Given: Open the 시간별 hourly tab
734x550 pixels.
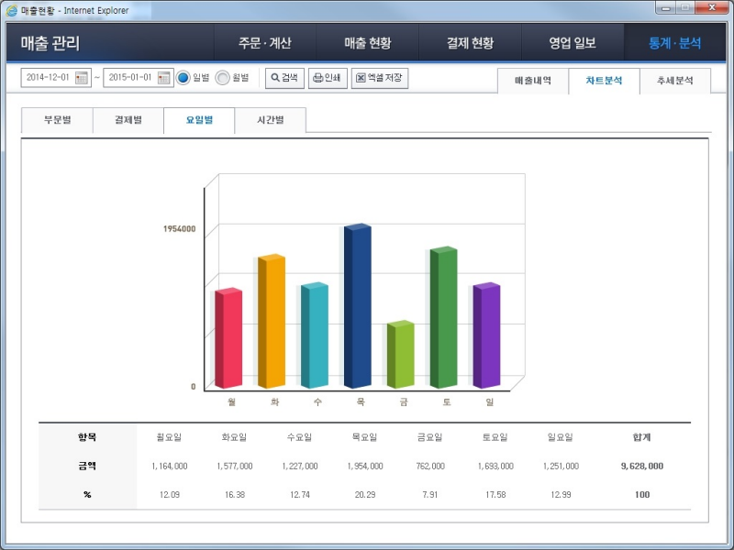Looking at the screenshot, I should point(270,120).
